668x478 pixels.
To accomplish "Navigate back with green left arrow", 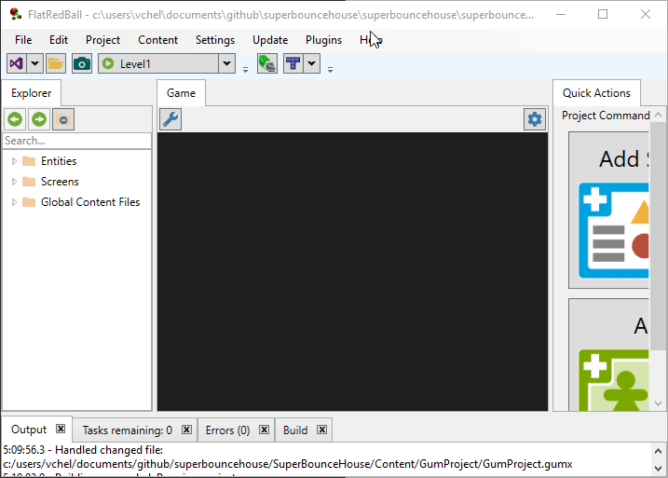I will pyautogui.click(x=15, y=119).
